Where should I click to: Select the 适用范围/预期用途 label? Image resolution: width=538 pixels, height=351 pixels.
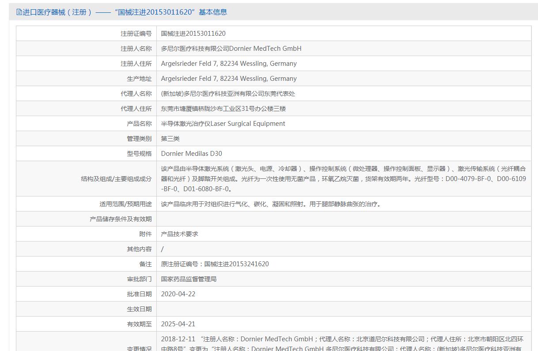coord(125,204)
